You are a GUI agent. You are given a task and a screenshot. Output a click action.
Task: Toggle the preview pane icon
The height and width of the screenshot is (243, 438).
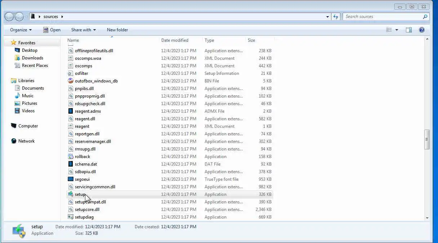(409, 30)
